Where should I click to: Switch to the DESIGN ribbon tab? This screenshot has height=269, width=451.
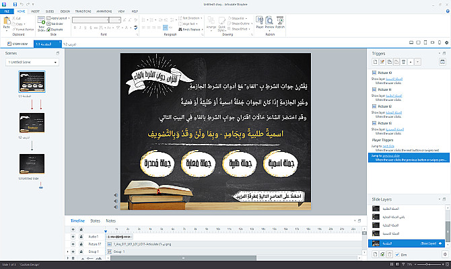pos(65,11)
